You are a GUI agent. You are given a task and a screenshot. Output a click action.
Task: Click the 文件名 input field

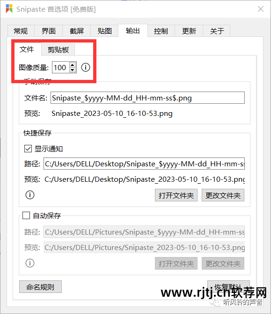point(147,98)
